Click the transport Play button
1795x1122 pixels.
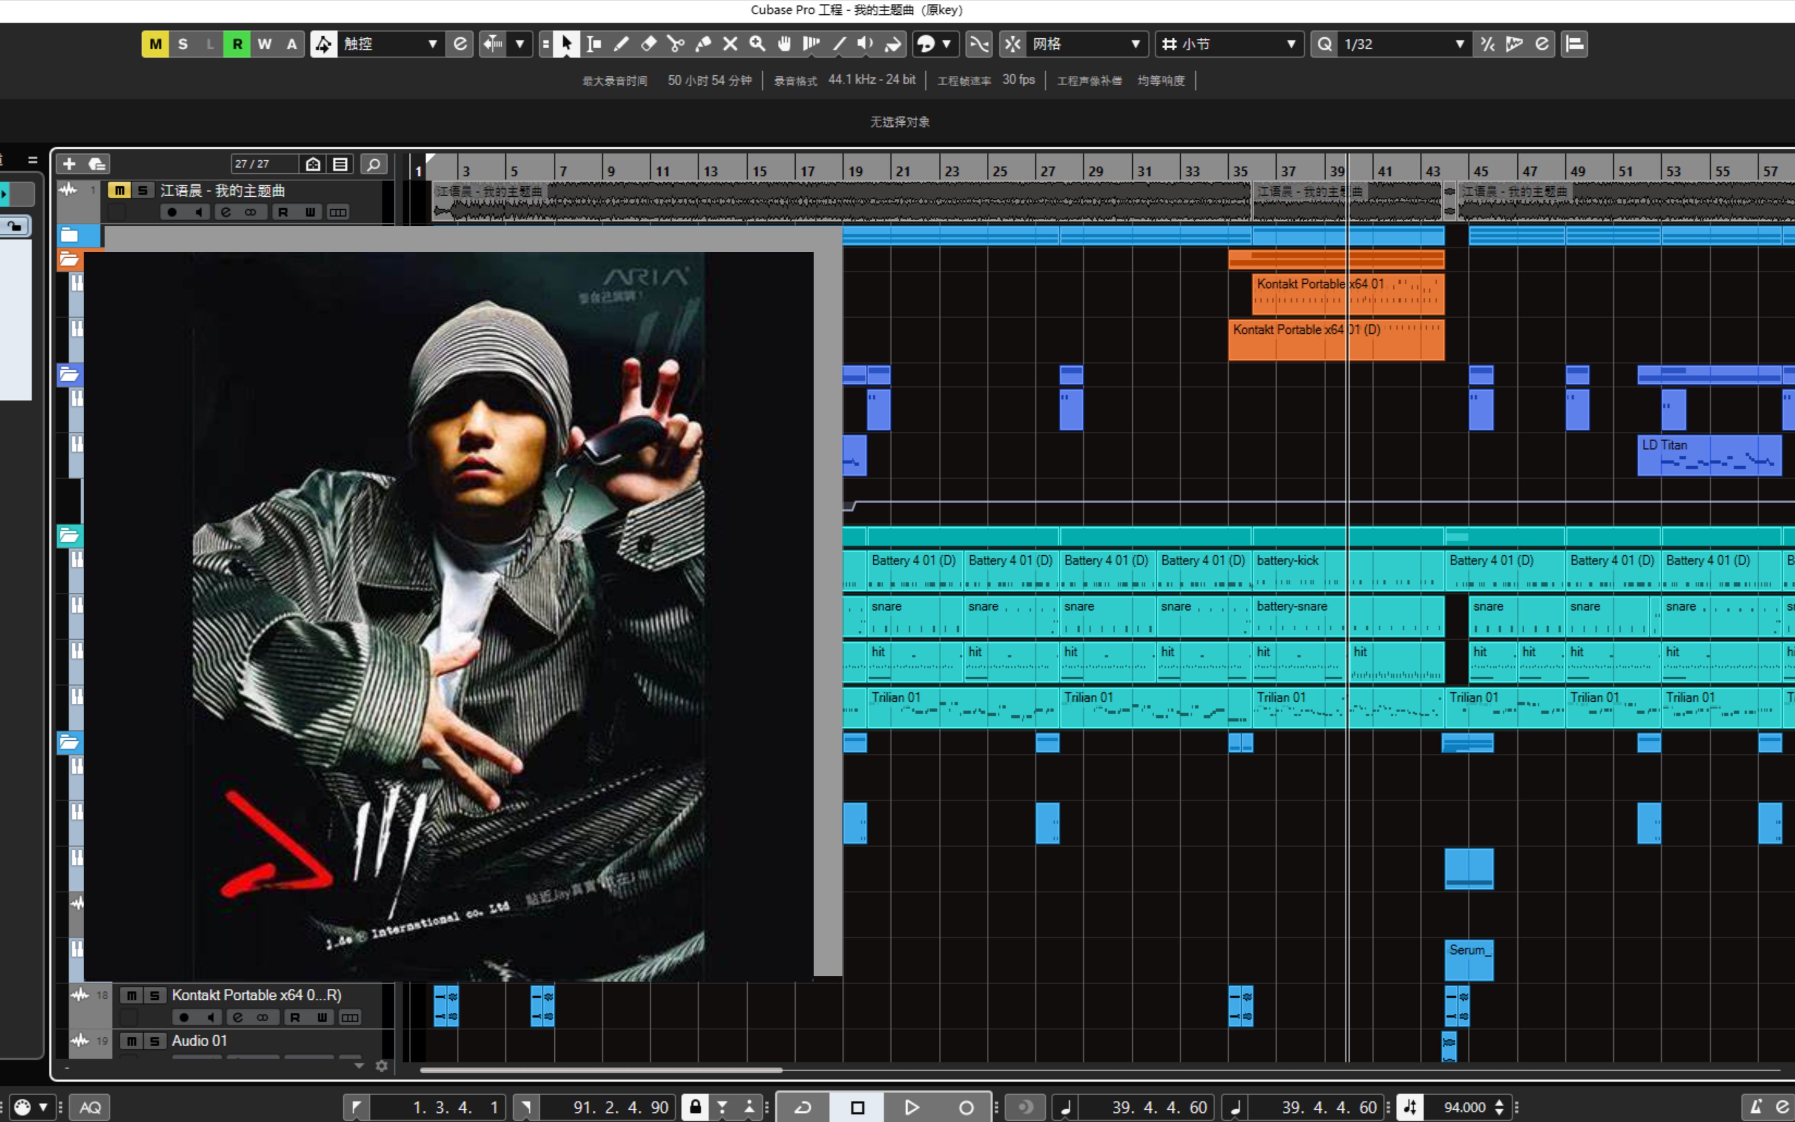pyautogui.click(x=911, y=1107)
